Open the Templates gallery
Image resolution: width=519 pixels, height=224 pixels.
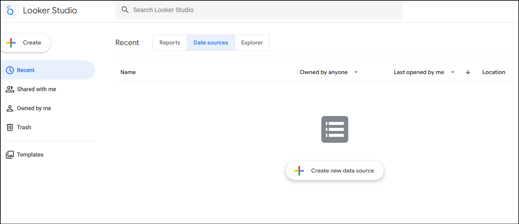[x=48, y=155]
